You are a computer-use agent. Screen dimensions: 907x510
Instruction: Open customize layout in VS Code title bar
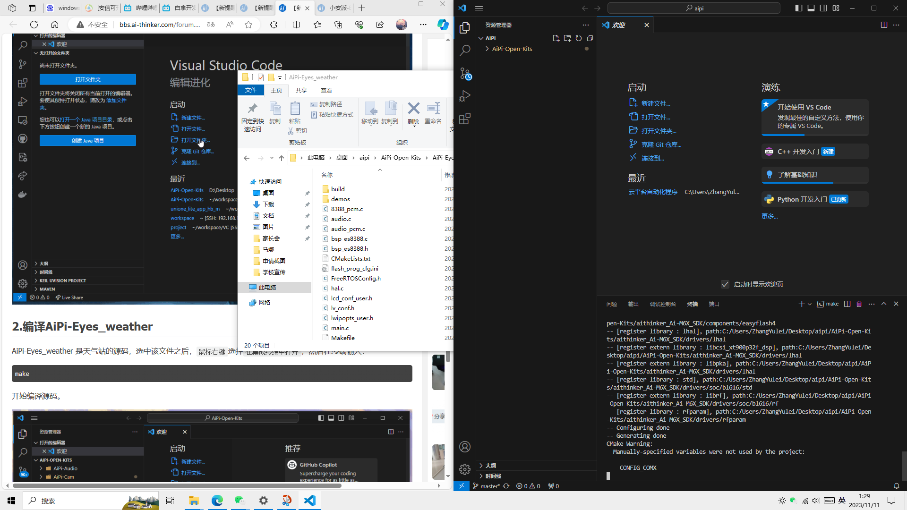click(x=836, y=8)
